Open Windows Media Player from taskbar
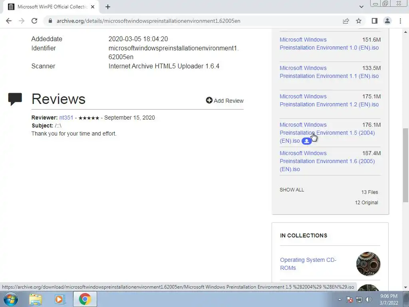 tap(60, 299)
